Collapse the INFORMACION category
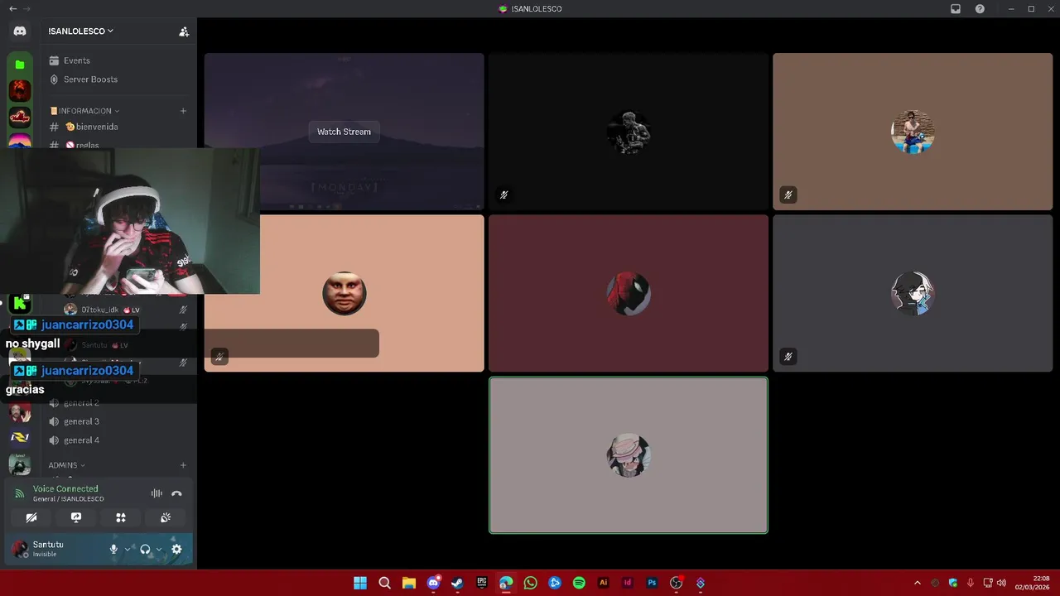The width and height of the screenshot is (1060, 596). [84, 111]
